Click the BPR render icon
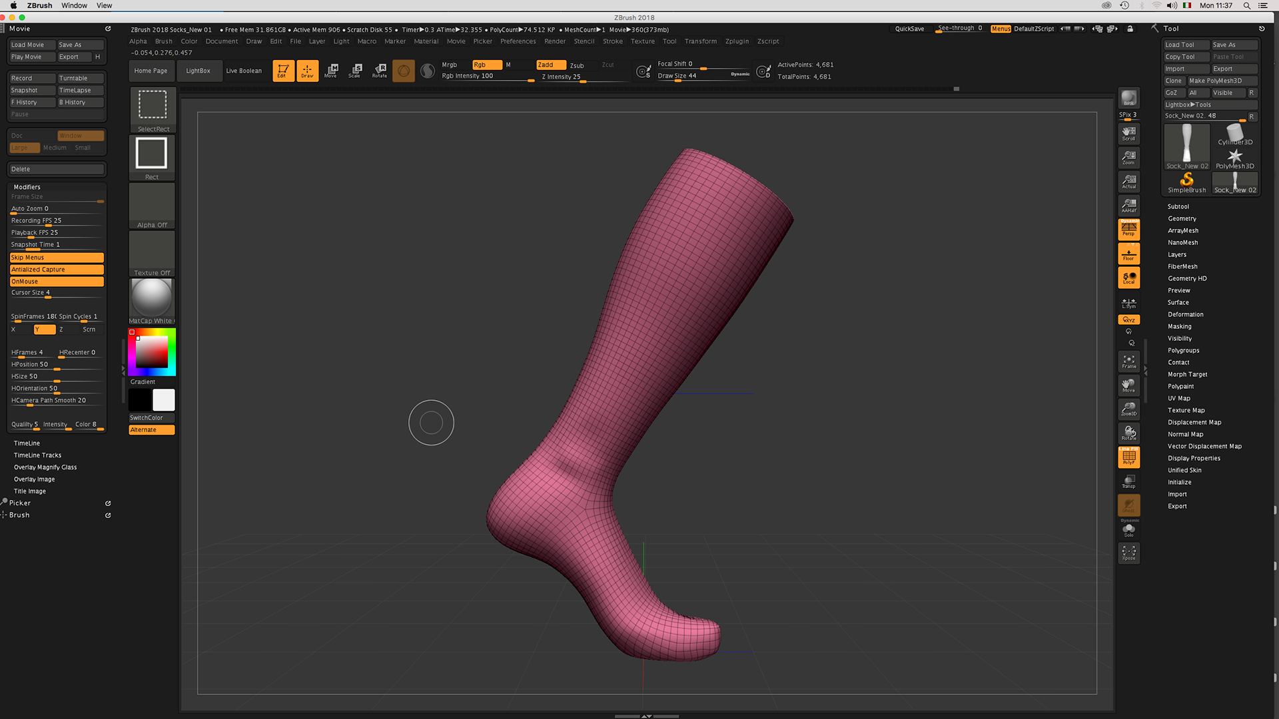Viewport: 1279px width, 719px height. click(1128, 99)
